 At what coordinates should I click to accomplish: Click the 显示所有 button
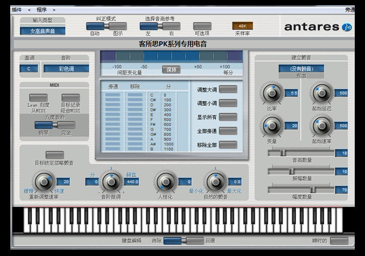[228, 117]
